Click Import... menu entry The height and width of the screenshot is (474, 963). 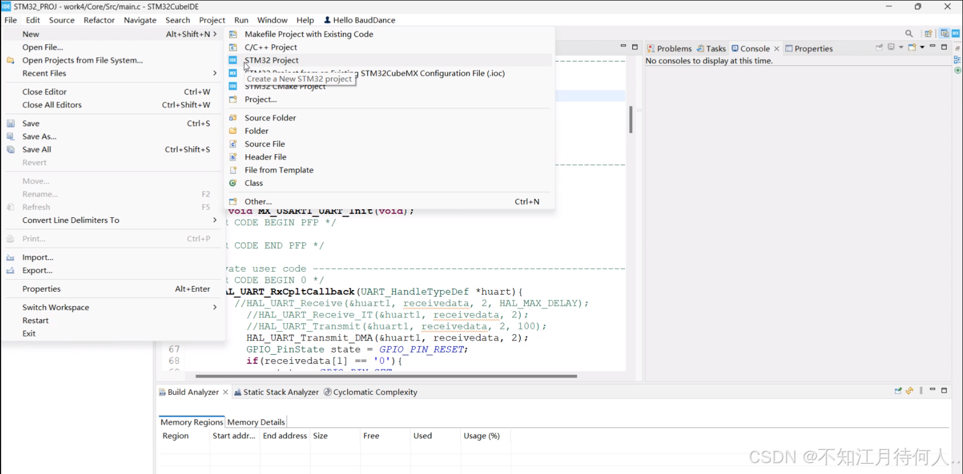pos(112,257)
